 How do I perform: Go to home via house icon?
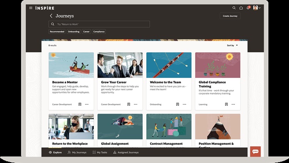point(241,8)
